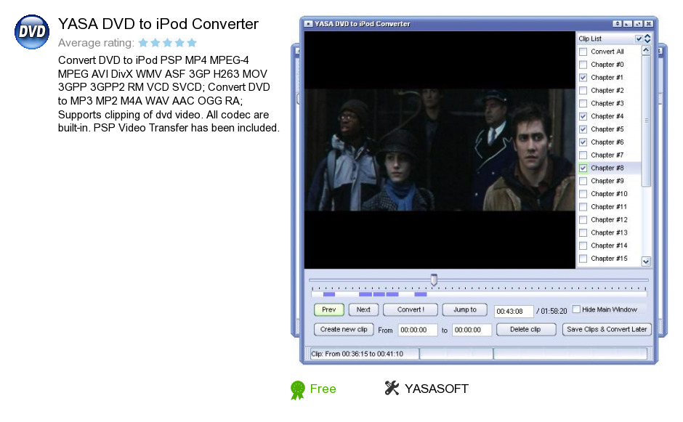Viewport: 683px width, 422px height.
Task: Click Create new clip button
Action: 344,329
